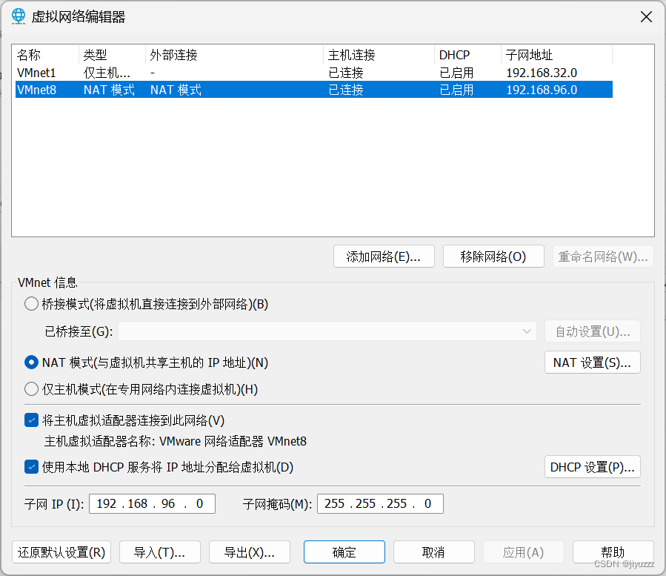Click 取消 button
Screen dimensions: 666x576
[x=433, y=552]
